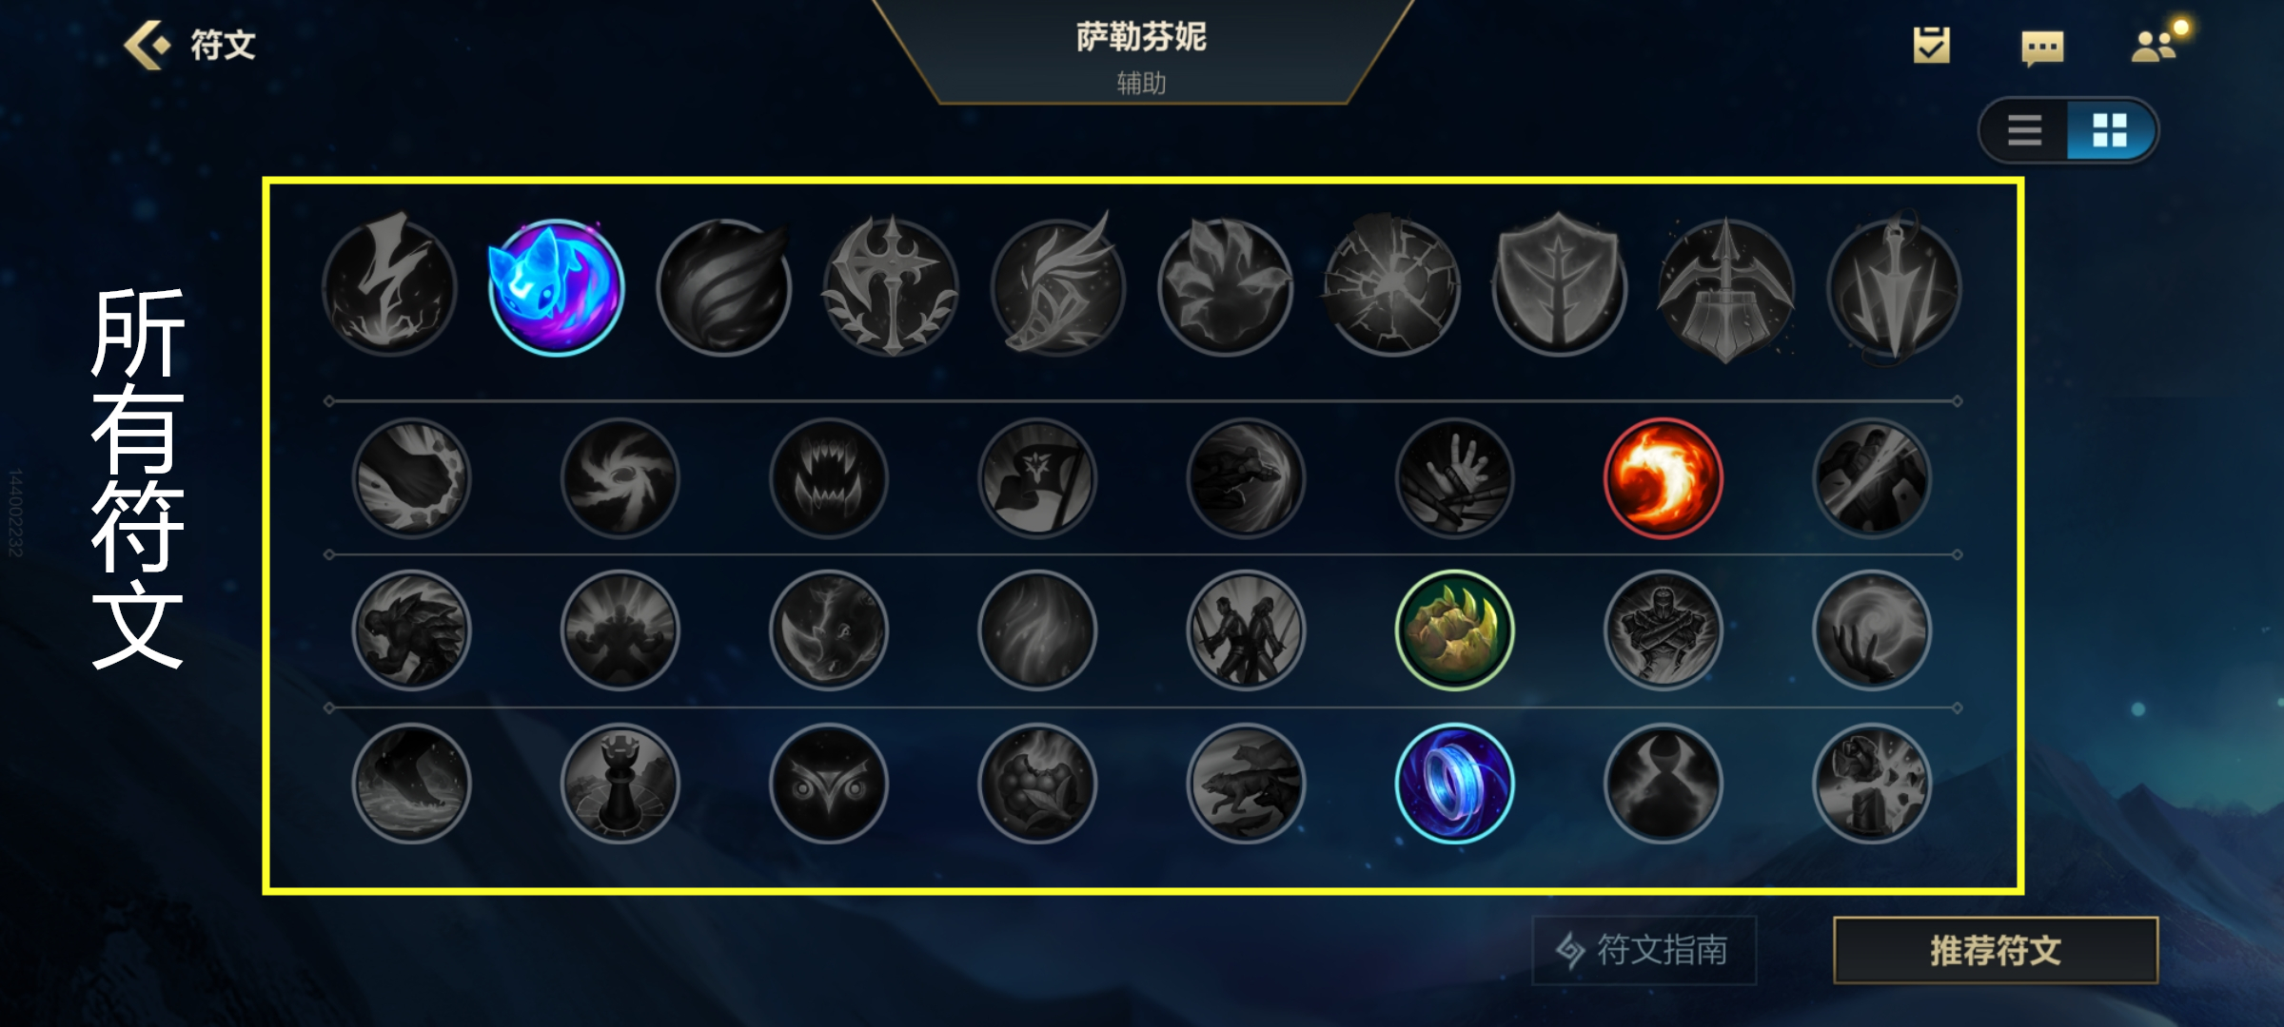The image size is (2284, 1027).
Task: Choose the running wolves rune
Action: pos(1246,784)
